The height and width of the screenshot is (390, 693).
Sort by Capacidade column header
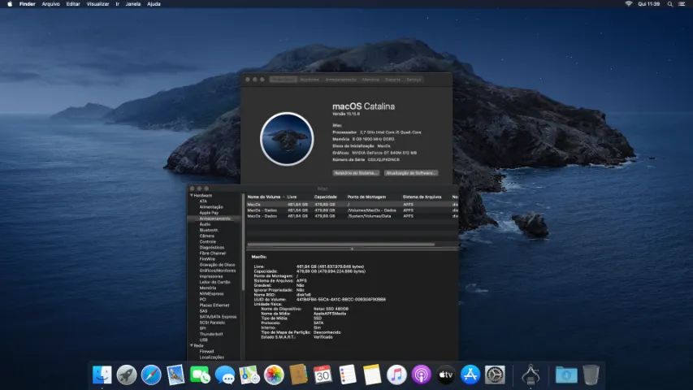click(325, 197)
